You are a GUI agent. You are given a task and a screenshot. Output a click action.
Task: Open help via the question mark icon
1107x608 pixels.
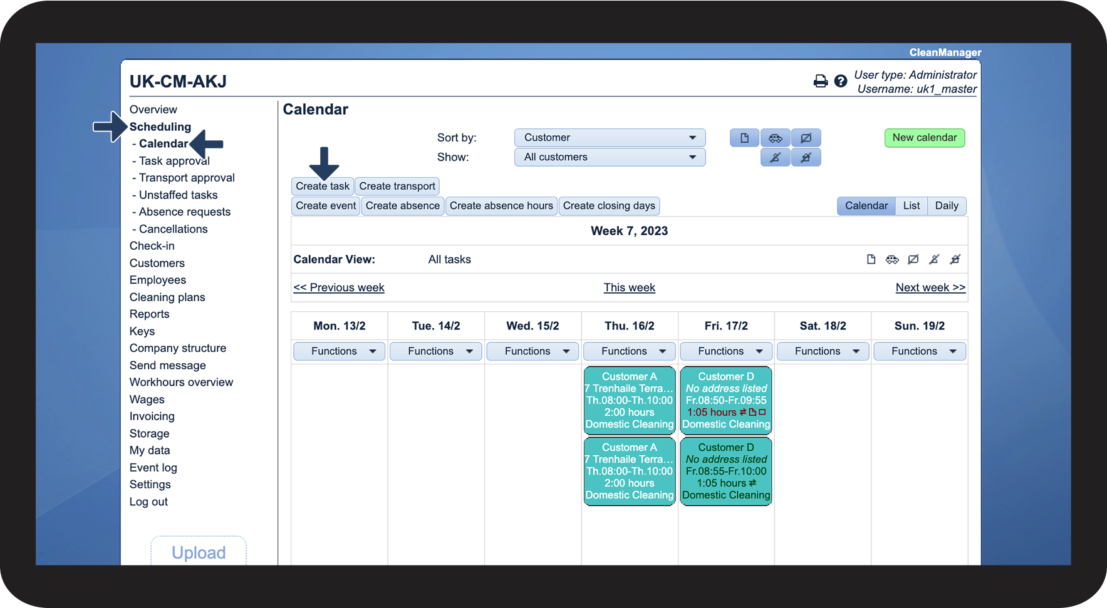pos(841,81)
